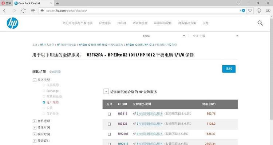This screenshot has height=145, width=273.
Task: Close the Care Pack Central tab
Action: [x=51, y=3]
